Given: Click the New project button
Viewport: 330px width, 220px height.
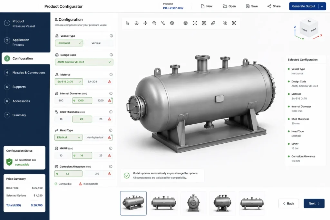Looking at the screenshot, I should 207,6.
